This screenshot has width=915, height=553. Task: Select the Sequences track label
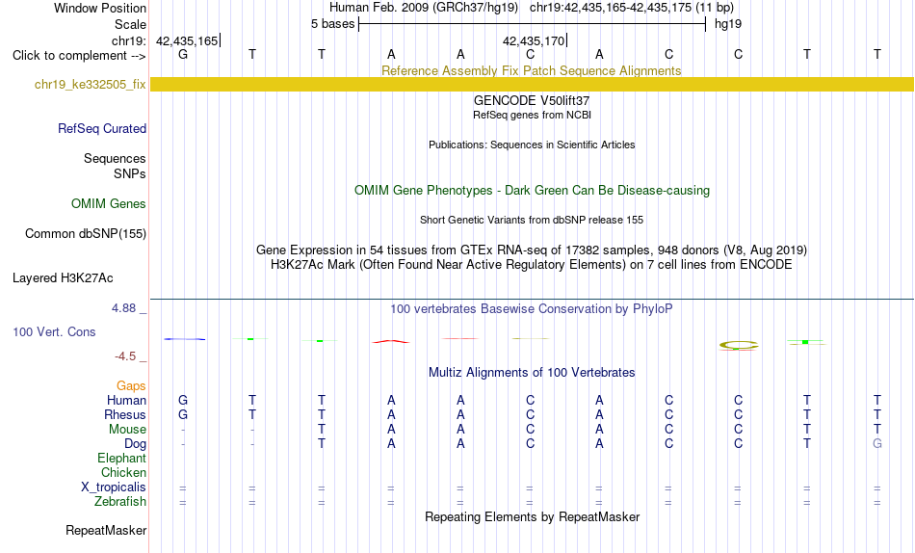pos(115,158)
